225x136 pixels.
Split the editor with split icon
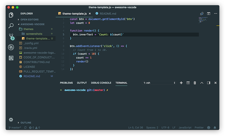[x=208, y=14]
